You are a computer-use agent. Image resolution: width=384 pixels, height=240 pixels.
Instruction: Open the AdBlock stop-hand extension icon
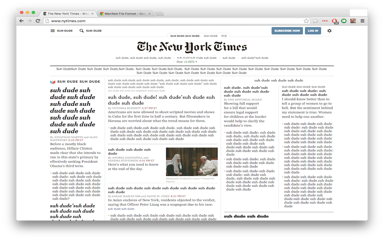[335, 21]
